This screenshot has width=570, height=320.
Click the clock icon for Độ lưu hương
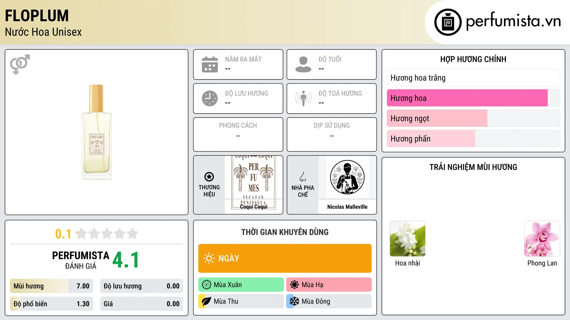(210, 98)
